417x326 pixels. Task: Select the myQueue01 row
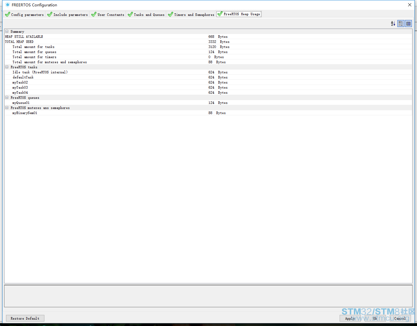pos(208,103)
